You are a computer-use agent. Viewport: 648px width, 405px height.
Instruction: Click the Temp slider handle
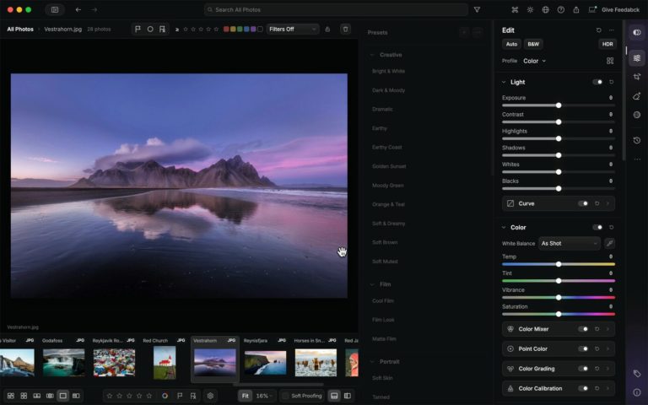[x=559, y=264]
